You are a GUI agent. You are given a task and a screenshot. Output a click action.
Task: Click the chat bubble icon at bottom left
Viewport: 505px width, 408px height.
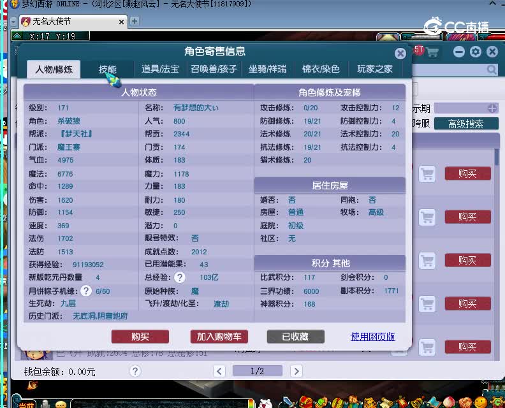[x=61, y=404]
